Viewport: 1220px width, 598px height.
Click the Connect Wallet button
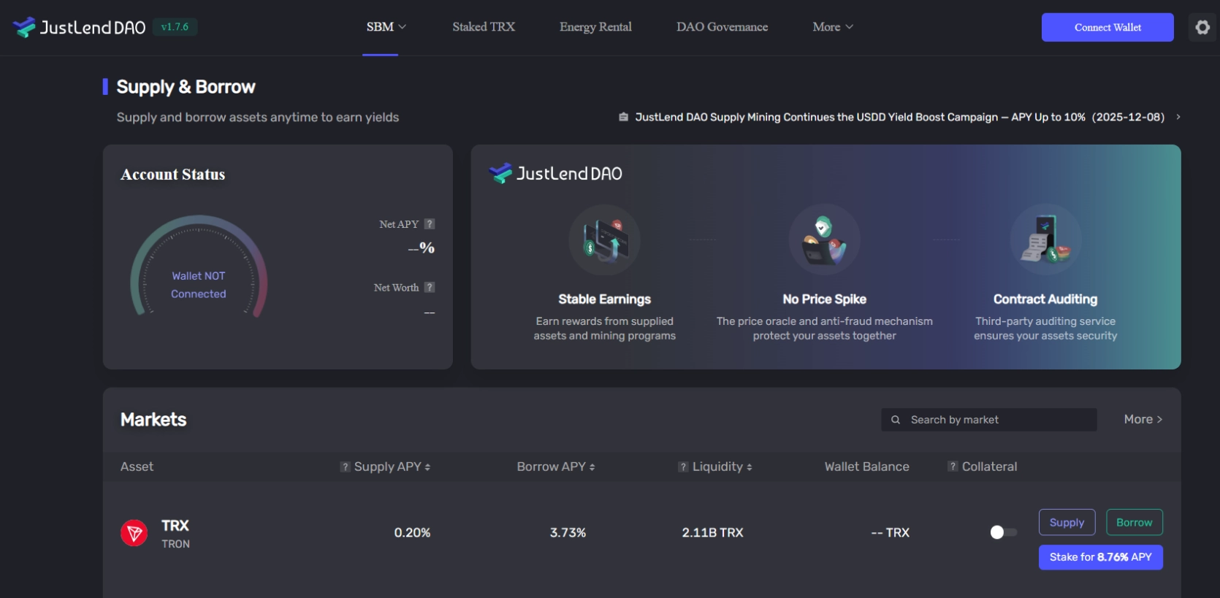pyautogui.click(x=1107, y=28)
